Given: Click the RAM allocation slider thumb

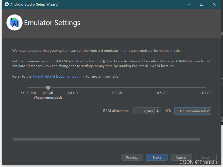Looking at the screenshot, I should tap(48, 88).
